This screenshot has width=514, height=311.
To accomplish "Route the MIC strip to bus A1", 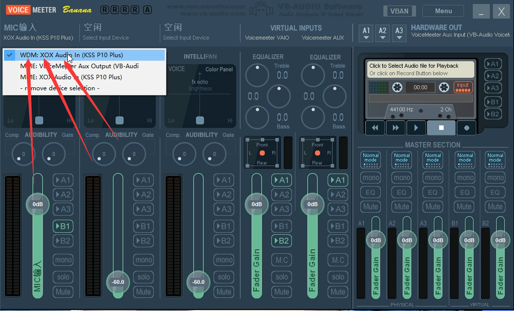I will [63, 180].
